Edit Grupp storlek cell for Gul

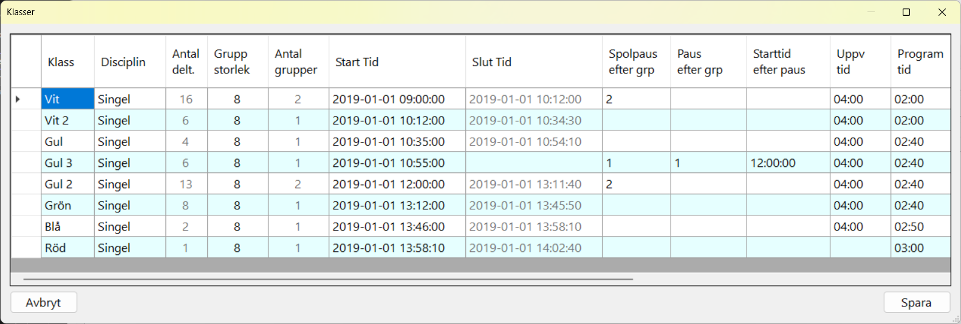coord(237,141)
